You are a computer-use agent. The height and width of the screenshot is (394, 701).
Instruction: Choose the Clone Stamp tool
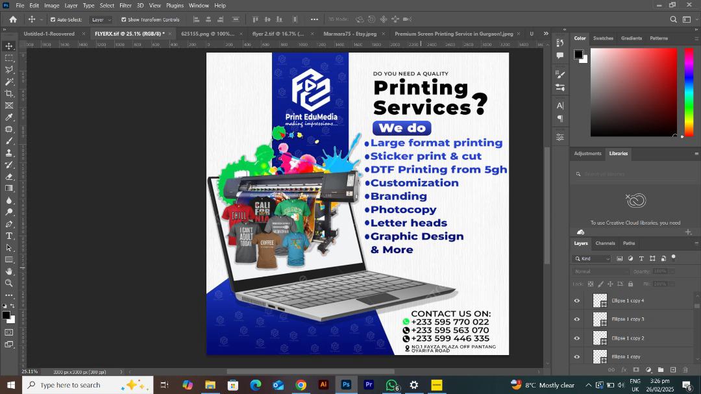[9, 153]
